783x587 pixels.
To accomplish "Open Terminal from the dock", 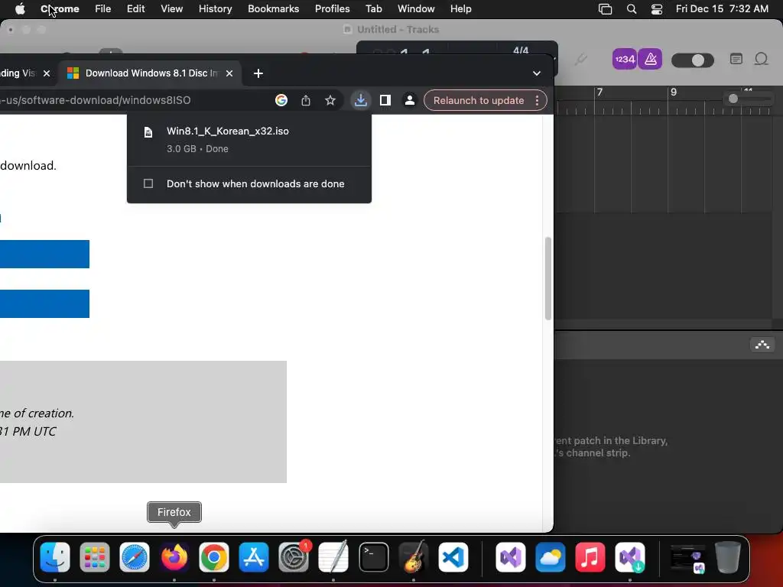I will click(x=373, y=557).
